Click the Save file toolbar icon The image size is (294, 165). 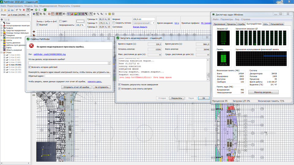9,10
